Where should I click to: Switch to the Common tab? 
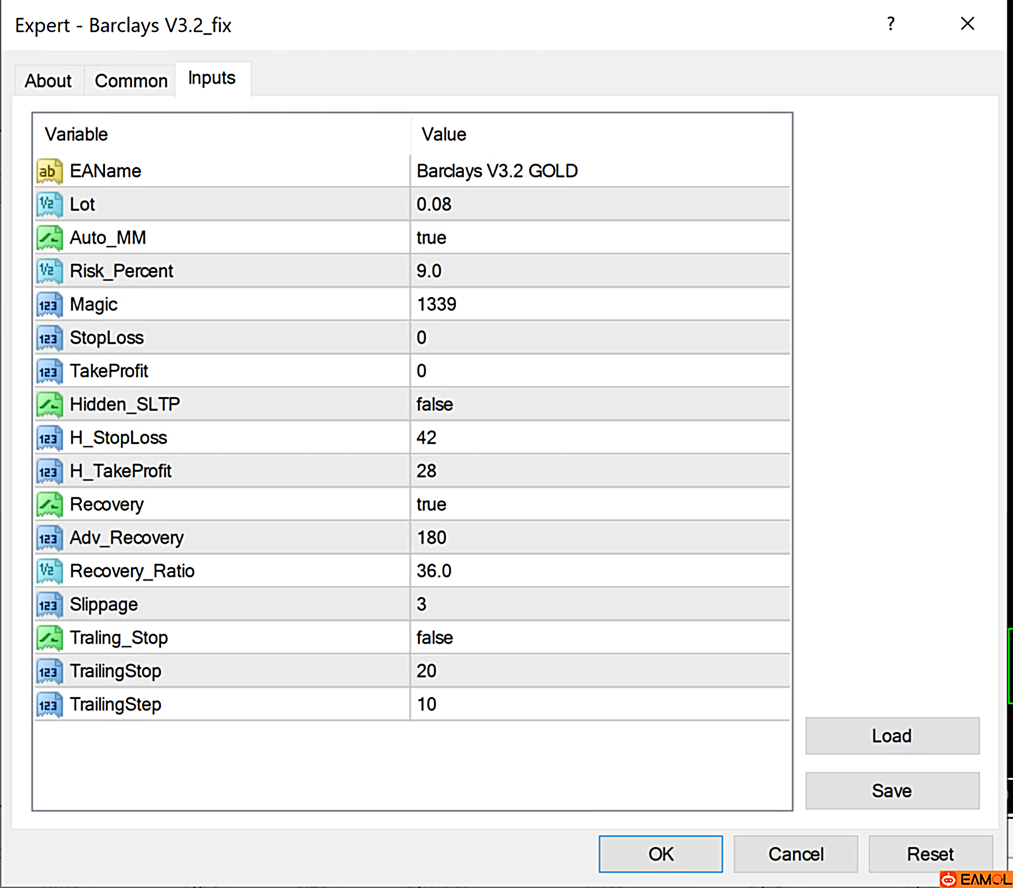pos(131,81)
